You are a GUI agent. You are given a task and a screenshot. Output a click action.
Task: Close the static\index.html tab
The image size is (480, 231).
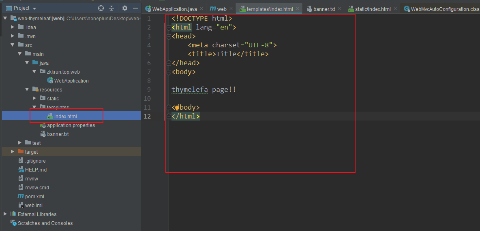coord(395,9)
